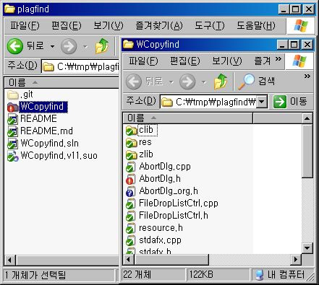Viewport: 319px width, 285px height.
Task: Go back in the plagfind window
Action: click(x=25, y=46)
